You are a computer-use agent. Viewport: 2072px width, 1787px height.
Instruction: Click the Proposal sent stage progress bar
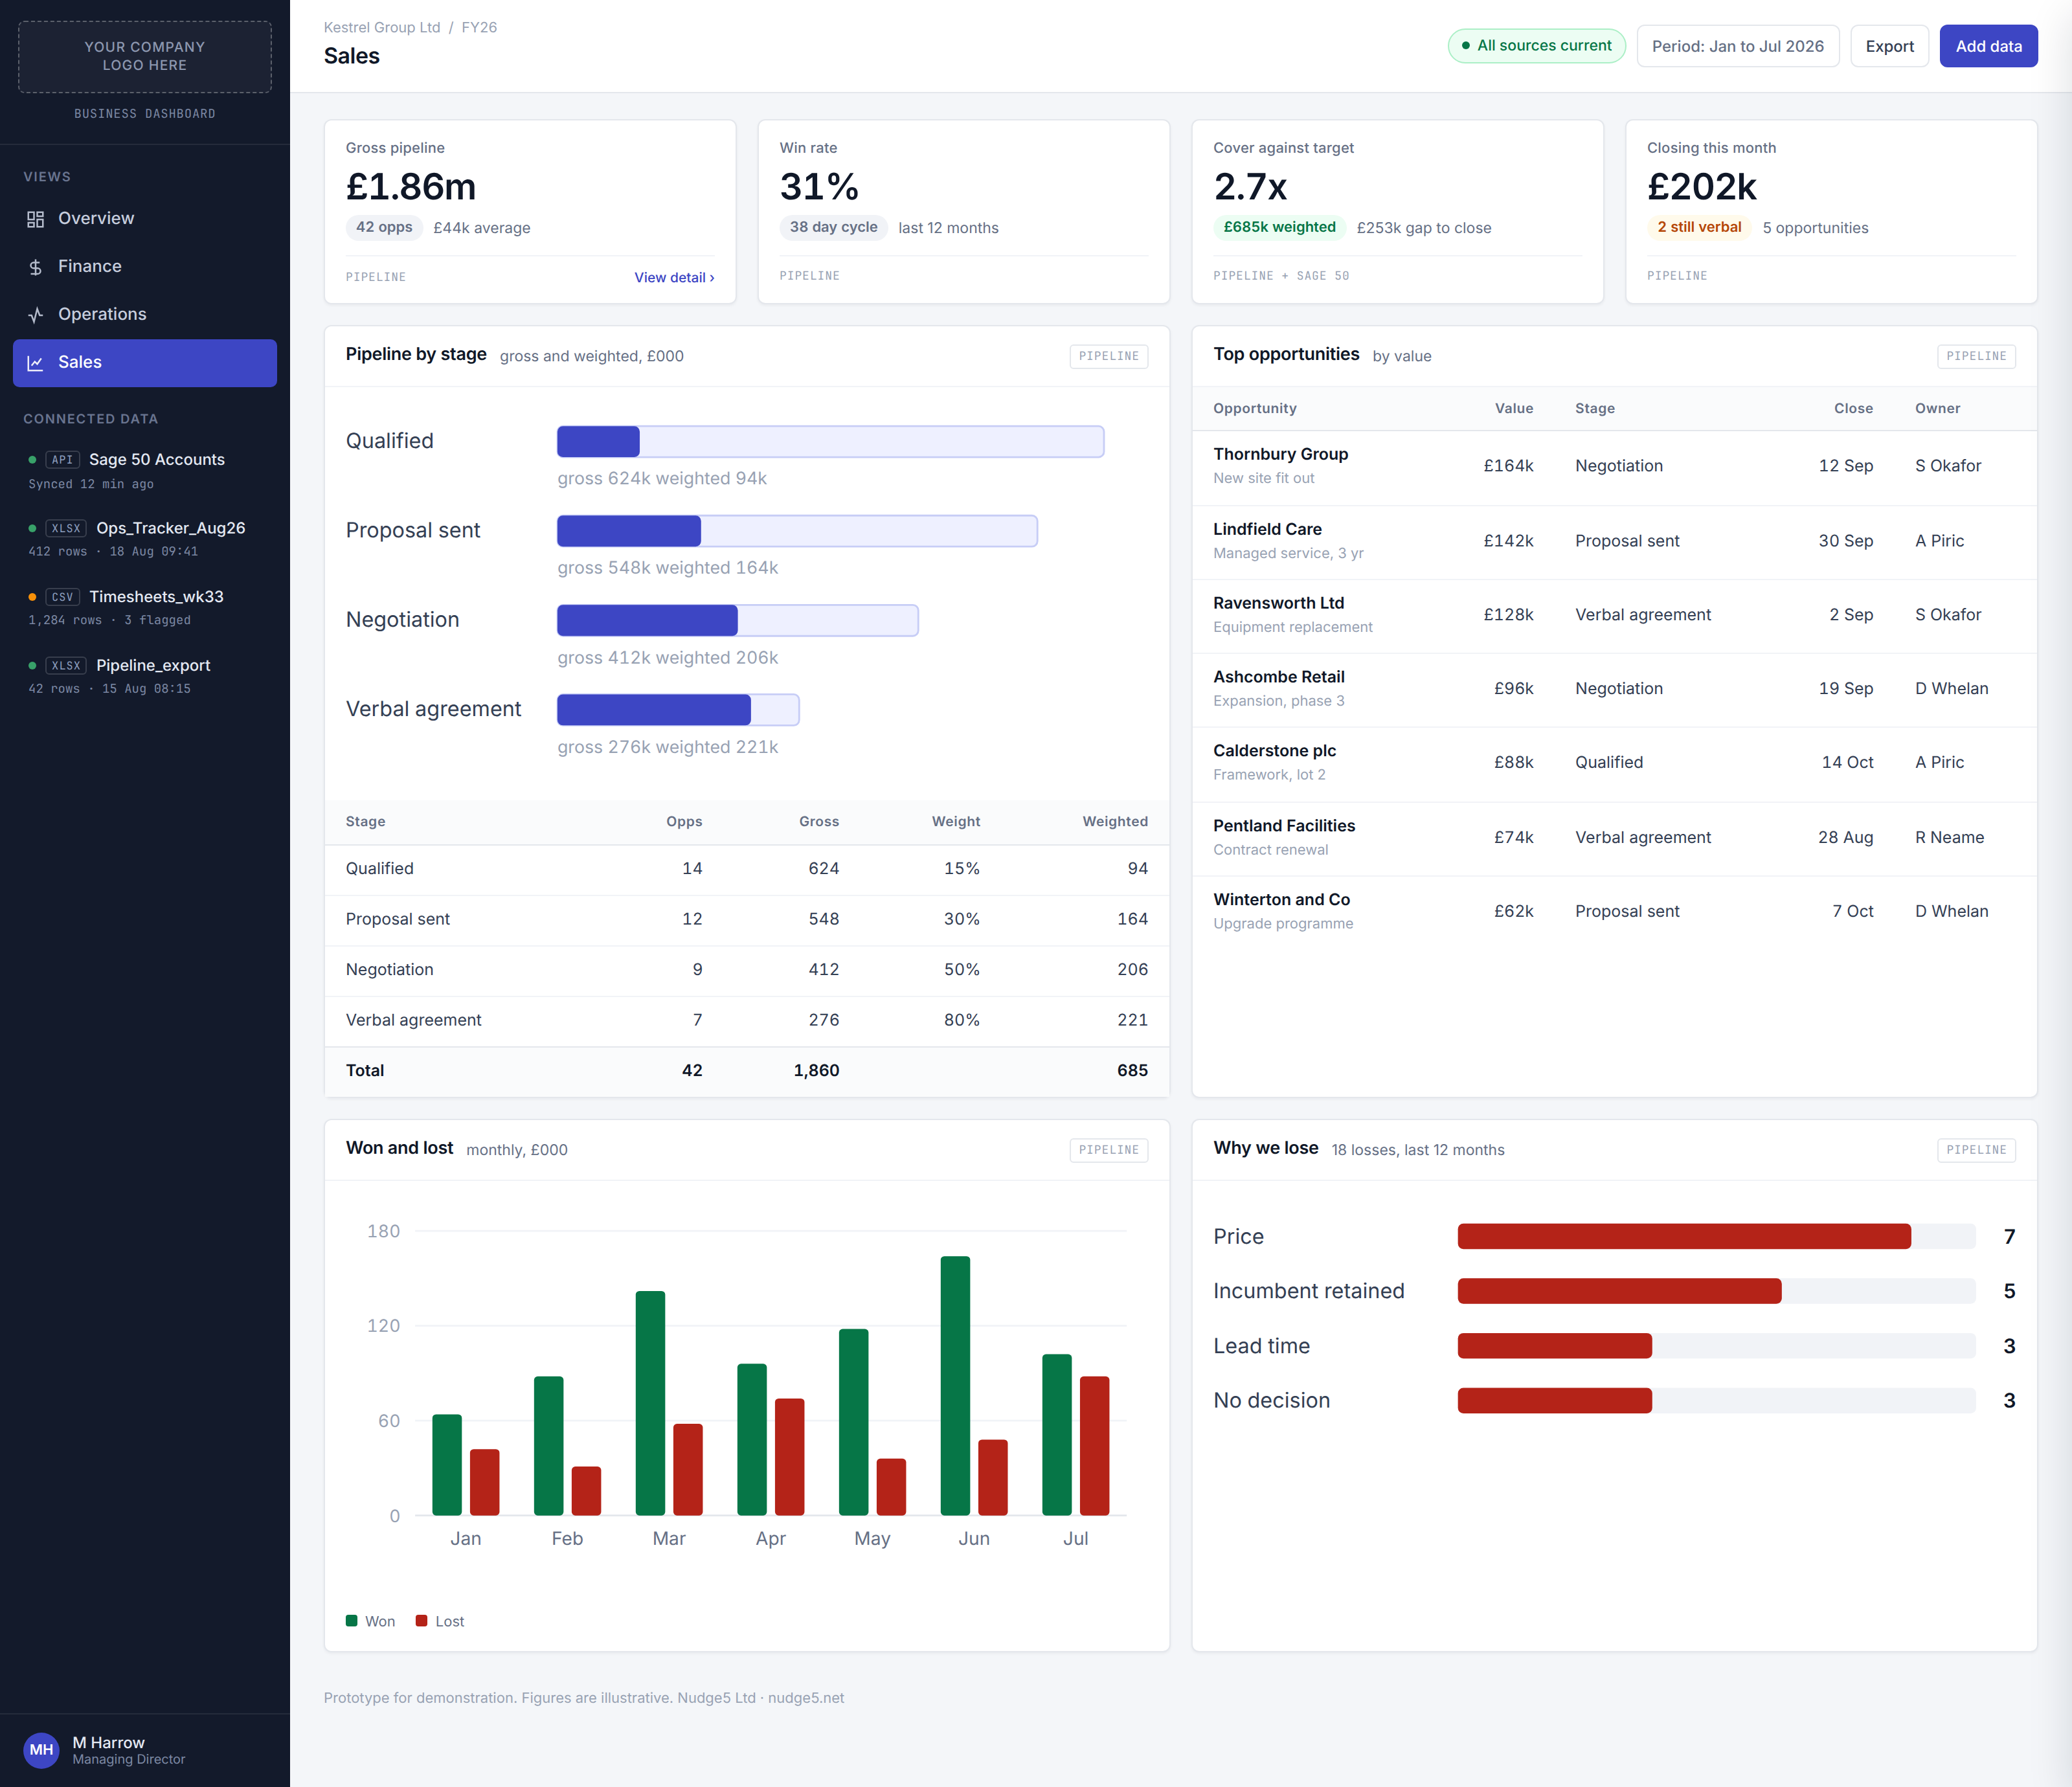point(797,531)
